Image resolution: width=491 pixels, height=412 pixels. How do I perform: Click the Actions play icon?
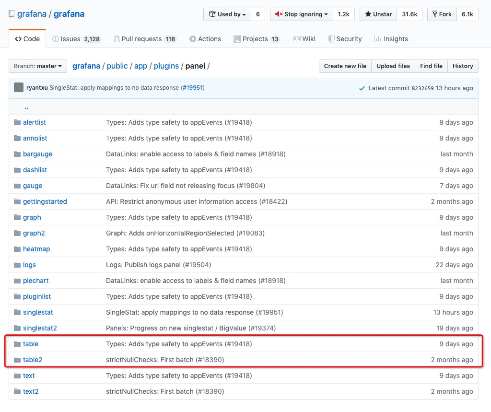(x=193, y=39)
